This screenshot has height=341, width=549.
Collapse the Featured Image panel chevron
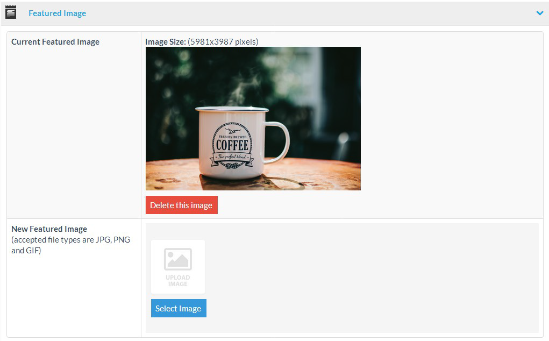click(539, 13)
